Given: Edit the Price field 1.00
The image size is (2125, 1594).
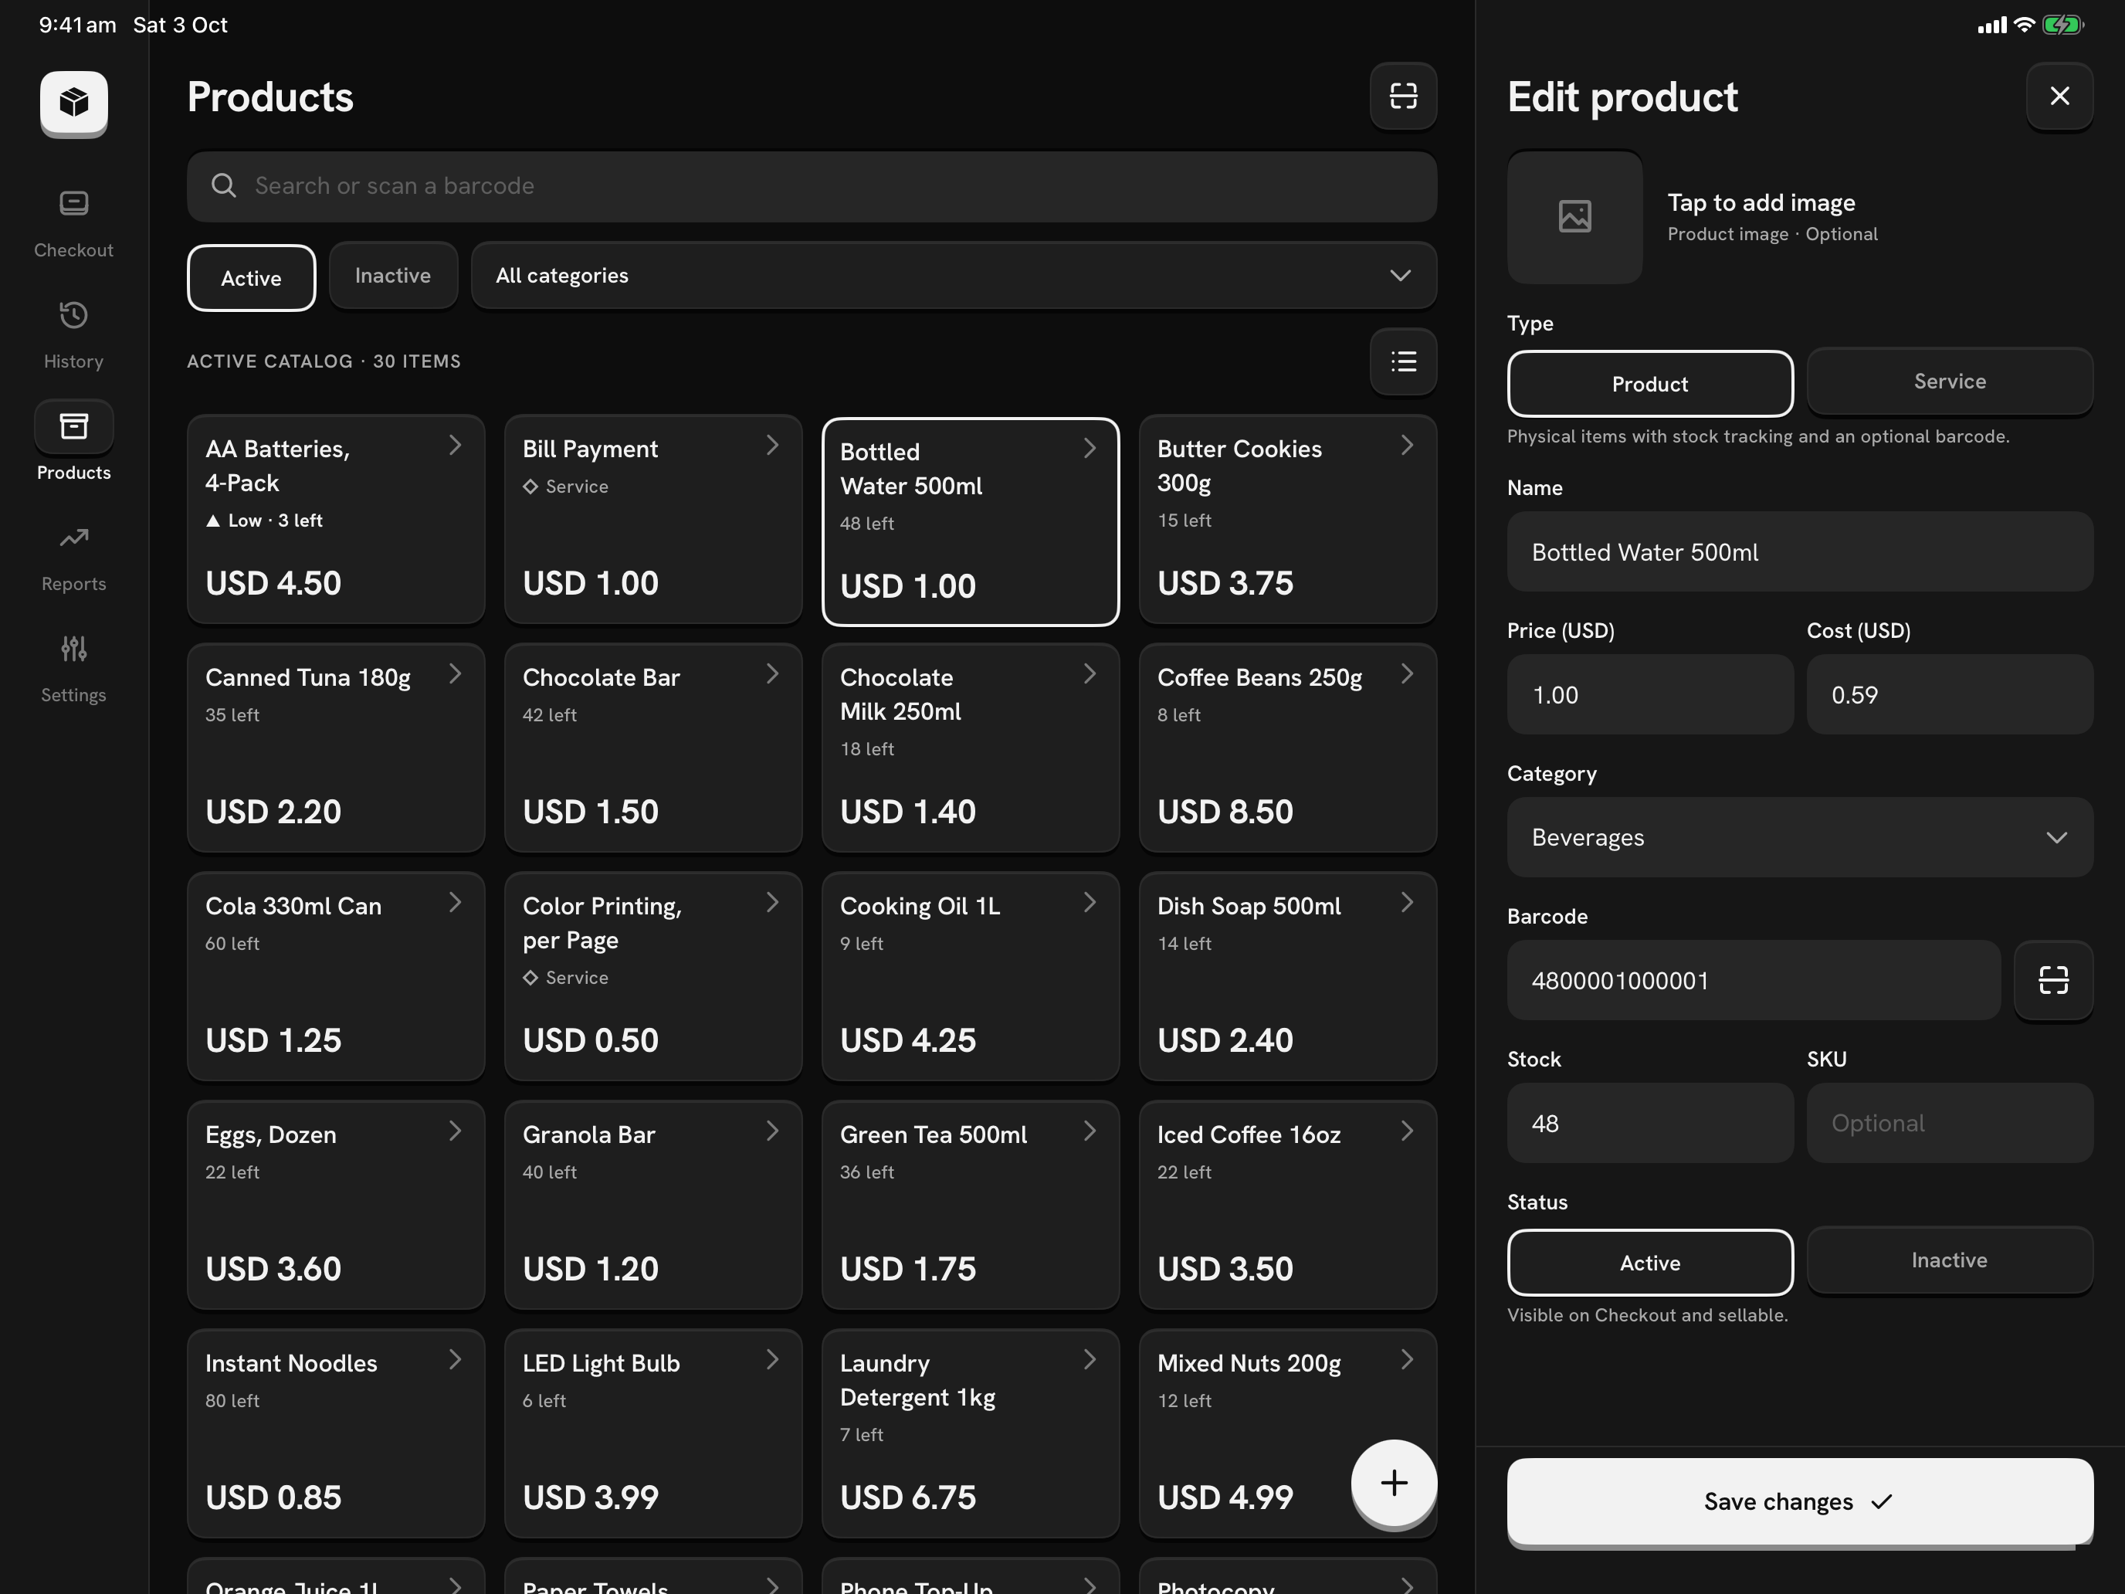Looking at the screenshot, I should coord(1650,695).
